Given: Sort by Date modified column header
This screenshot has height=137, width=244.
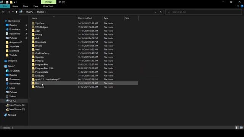Looking at the screenshot, I should (90, 18).
